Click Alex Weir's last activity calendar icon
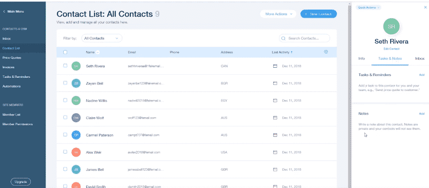429x188 pixels. click(x=275, y=152)
